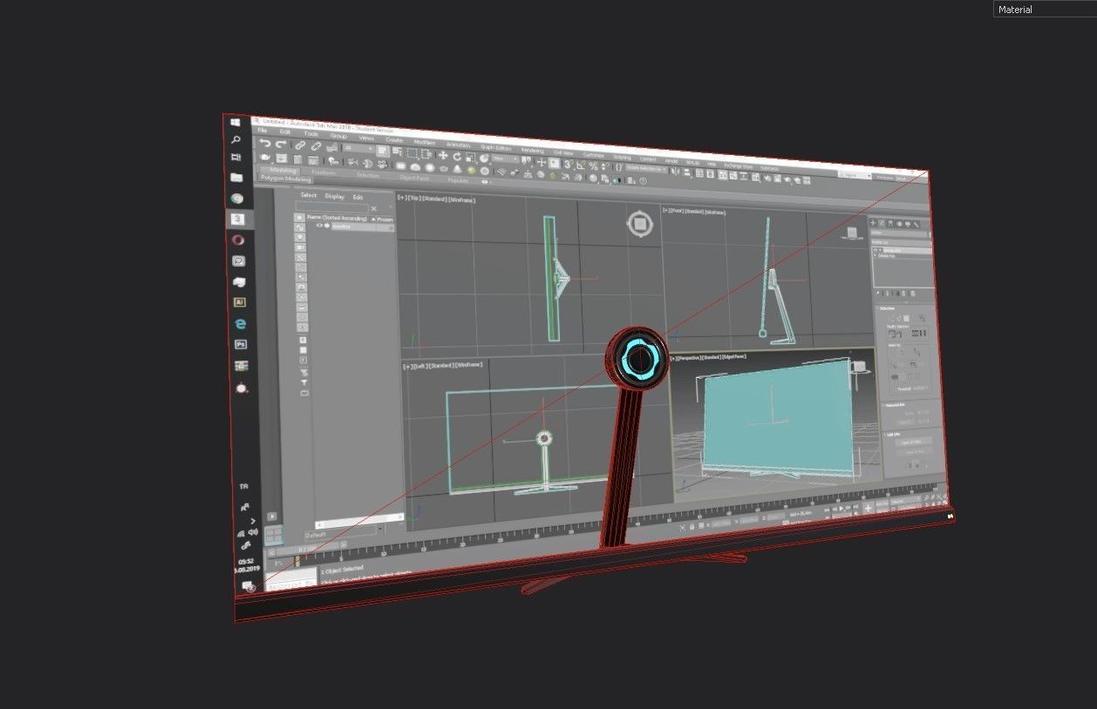Open the Tools menu
Viewport: 1097px width, 709px height.
[311, 134]
